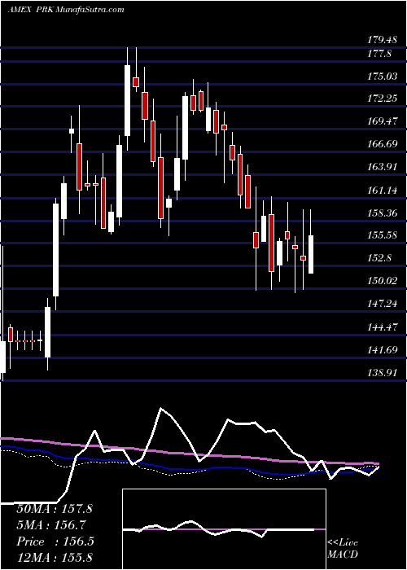Image resolution: width=407 pixels, height=570 pixels.
Task: Click inside the MACD indicator chart box
Action: pyautogui.click(x=224, y=529)
